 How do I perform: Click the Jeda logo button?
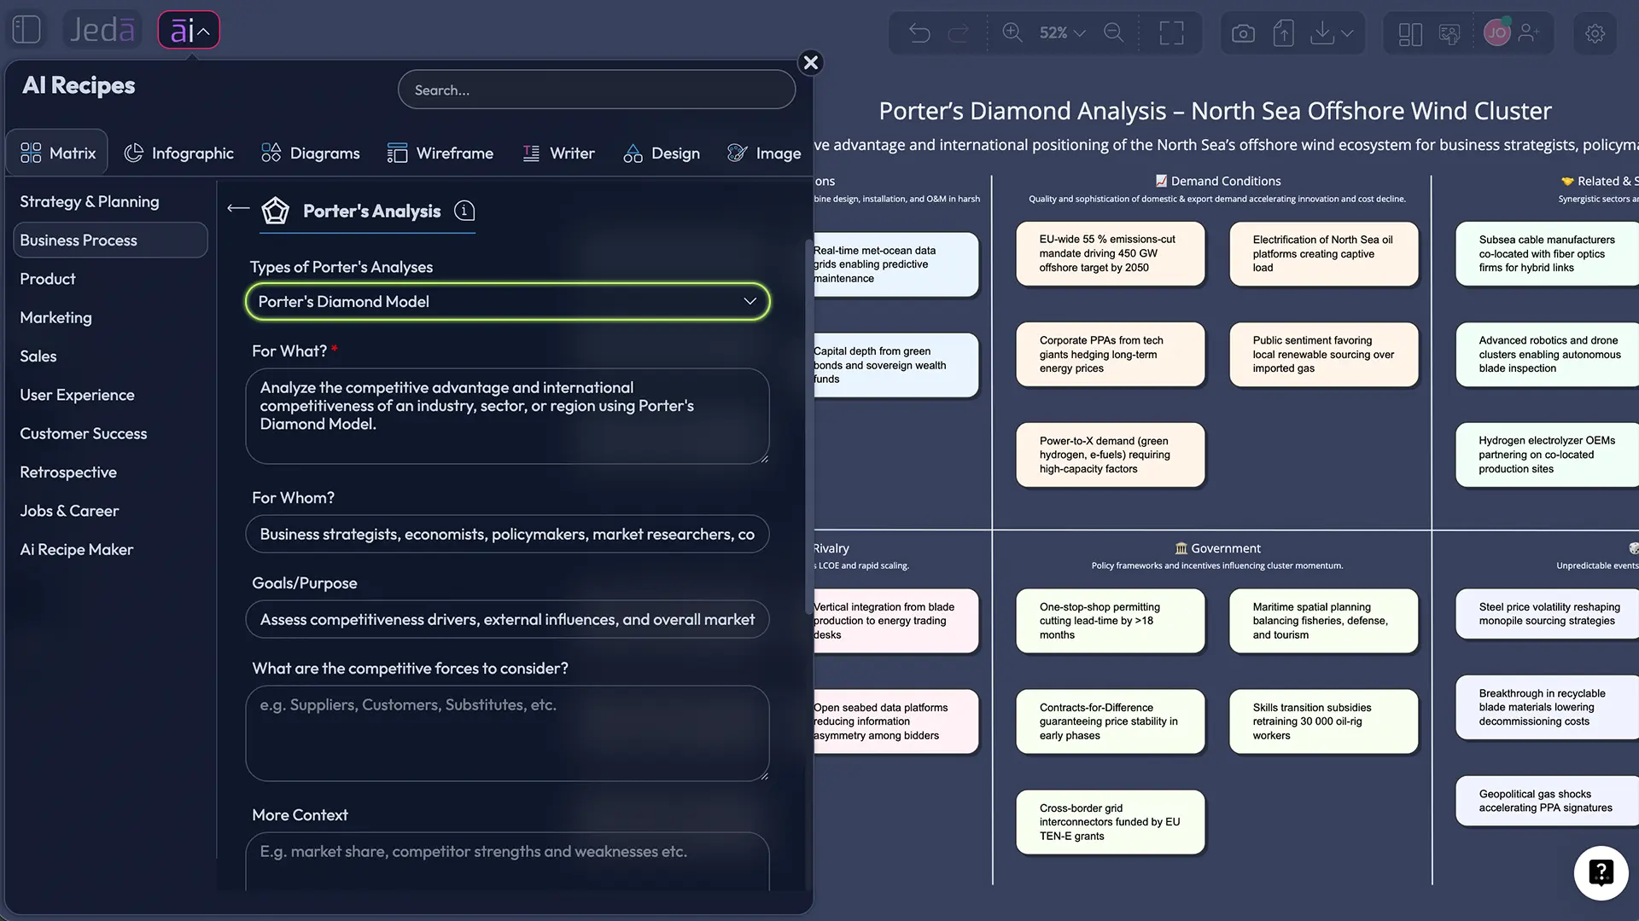pyautogui.click(x=102, y=31)
